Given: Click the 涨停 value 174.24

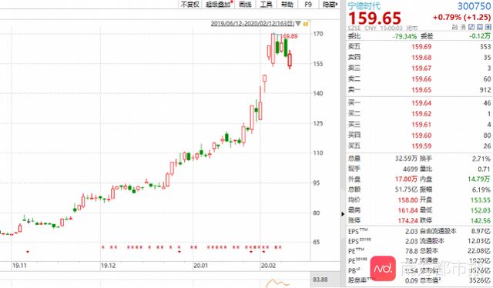Looking at the screenshot, I should point(407,221).
